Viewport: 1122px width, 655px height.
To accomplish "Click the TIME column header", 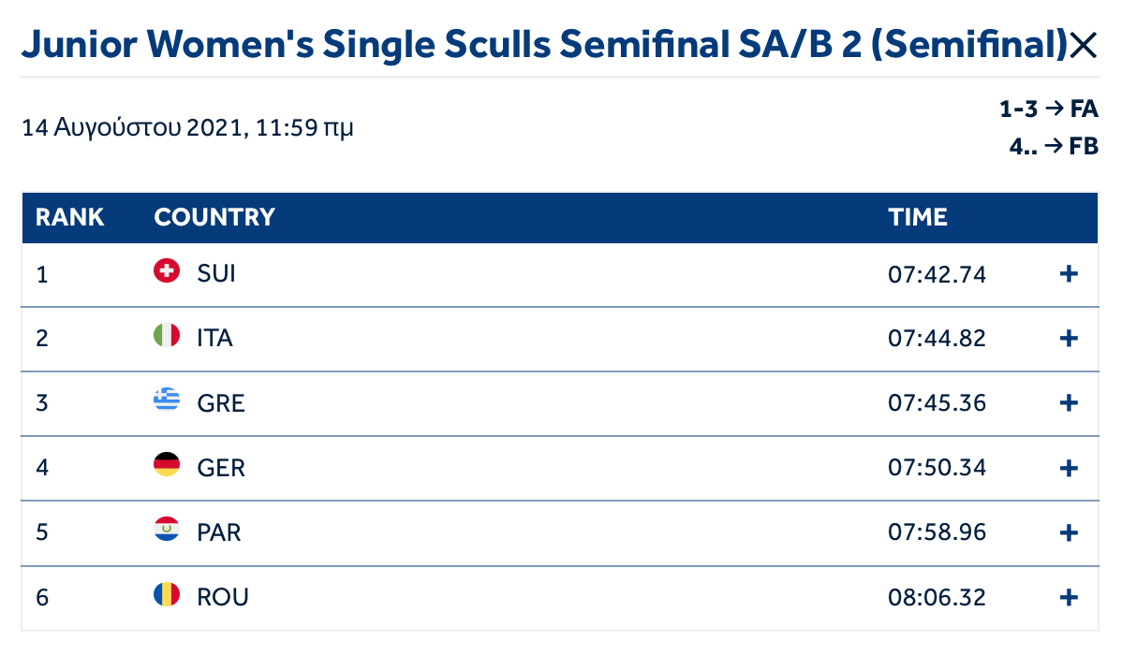I will 918,218.
